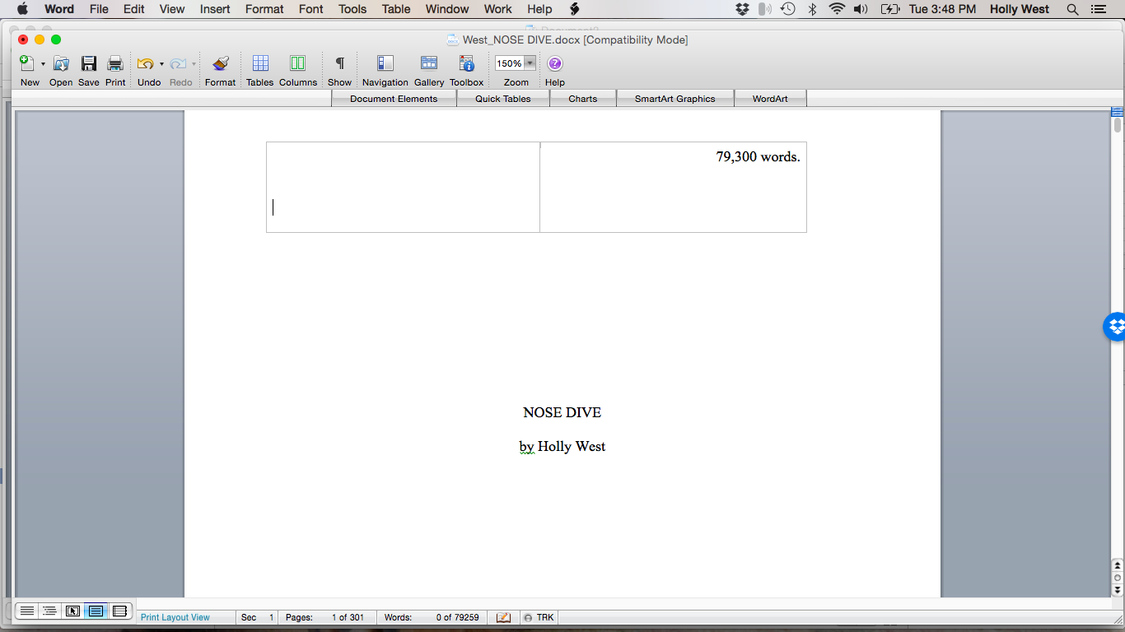The height and width of the screenshot is (632, 1125).
Task: Click the by Holly West line
Action: point(562,446)
